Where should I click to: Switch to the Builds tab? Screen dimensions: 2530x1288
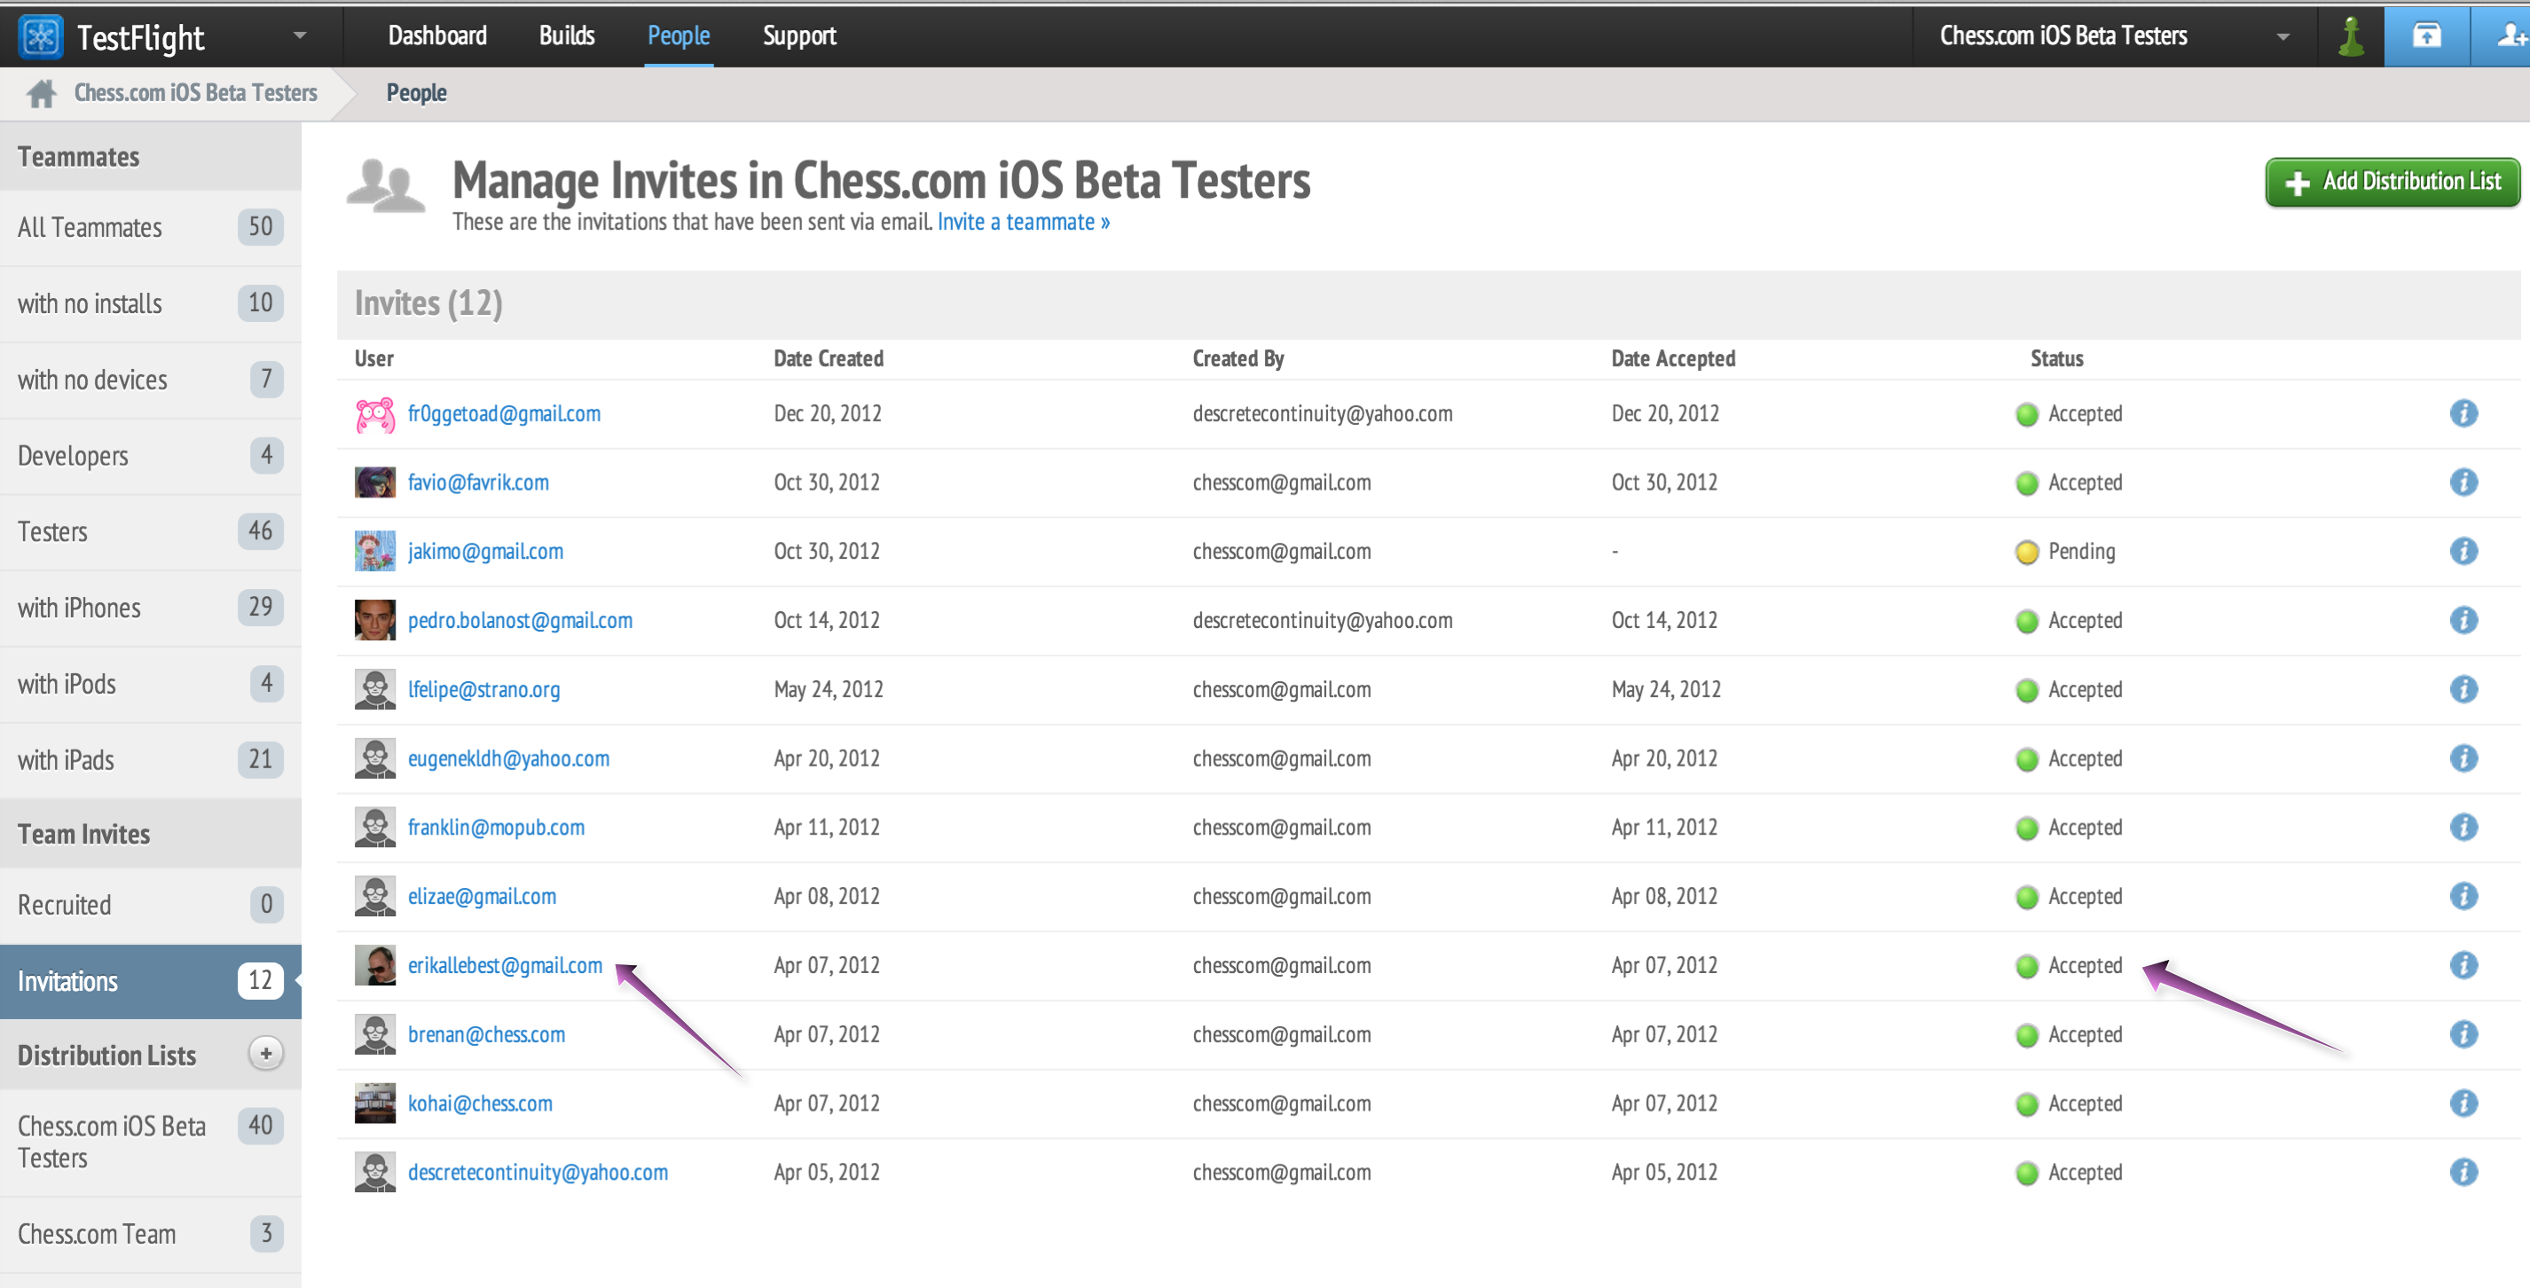567,35
